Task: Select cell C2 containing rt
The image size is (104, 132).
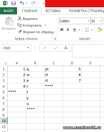Action: pos(54,75)
